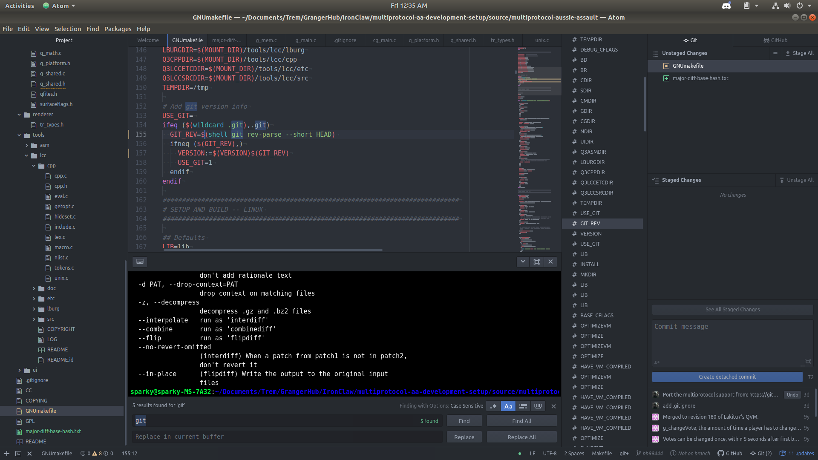Toggle Git (2) panel from status bar

point(761,454)
